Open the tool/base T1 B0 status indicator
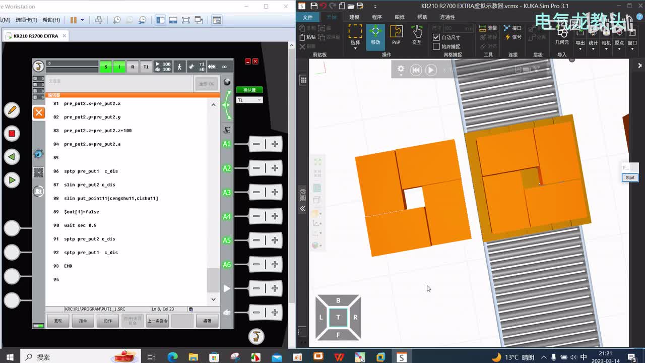 [197, 67]
